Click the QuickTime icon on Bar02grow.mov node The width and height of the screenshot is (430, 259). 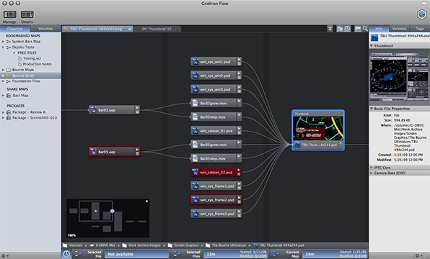(195, 103)
